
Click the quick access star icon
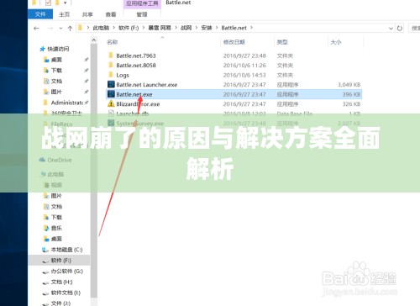[x=42, y=49]
